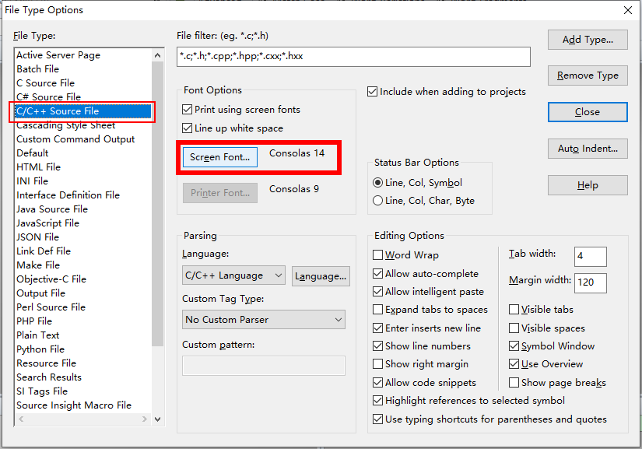
Task: Select Java Source File type
Action: (51, 209)
